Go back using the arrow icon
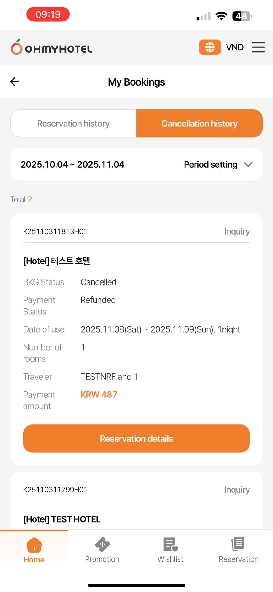This screenshot has width=273, height=592. coord(15,82)
